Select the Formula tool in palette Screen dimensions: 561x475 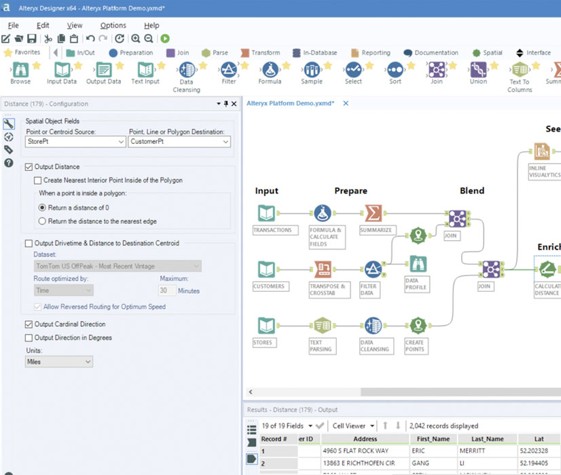270,70
